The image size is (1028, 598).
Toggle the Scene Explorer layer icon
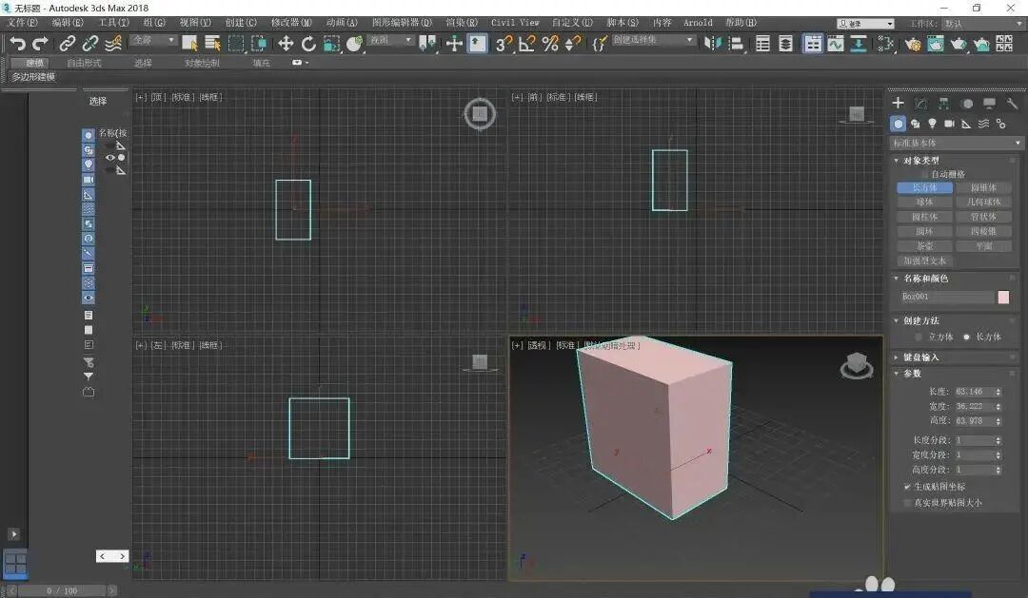click(785, 43)
